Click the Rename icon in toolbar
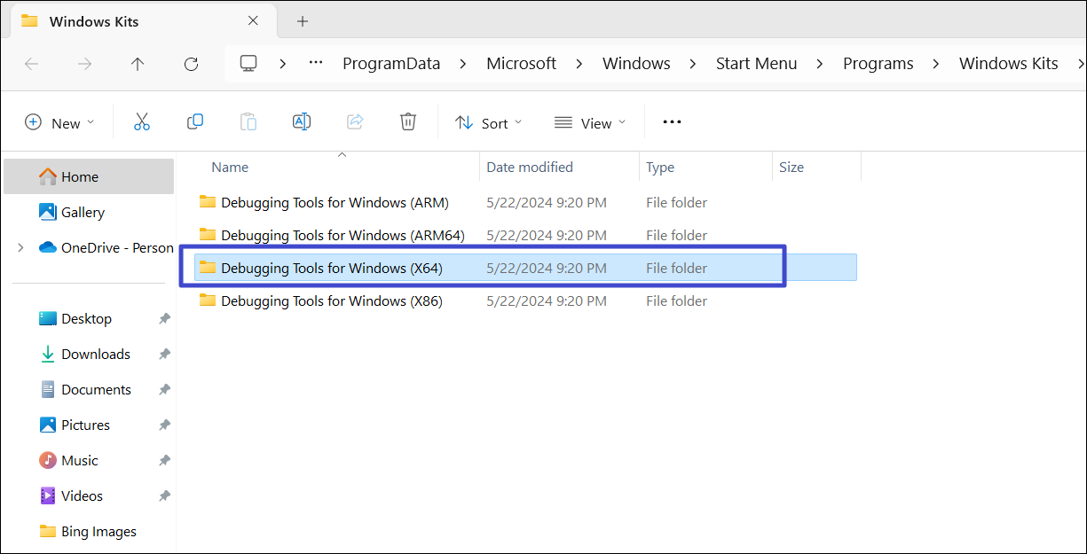The image size is (1087, 554). point(302,122)
